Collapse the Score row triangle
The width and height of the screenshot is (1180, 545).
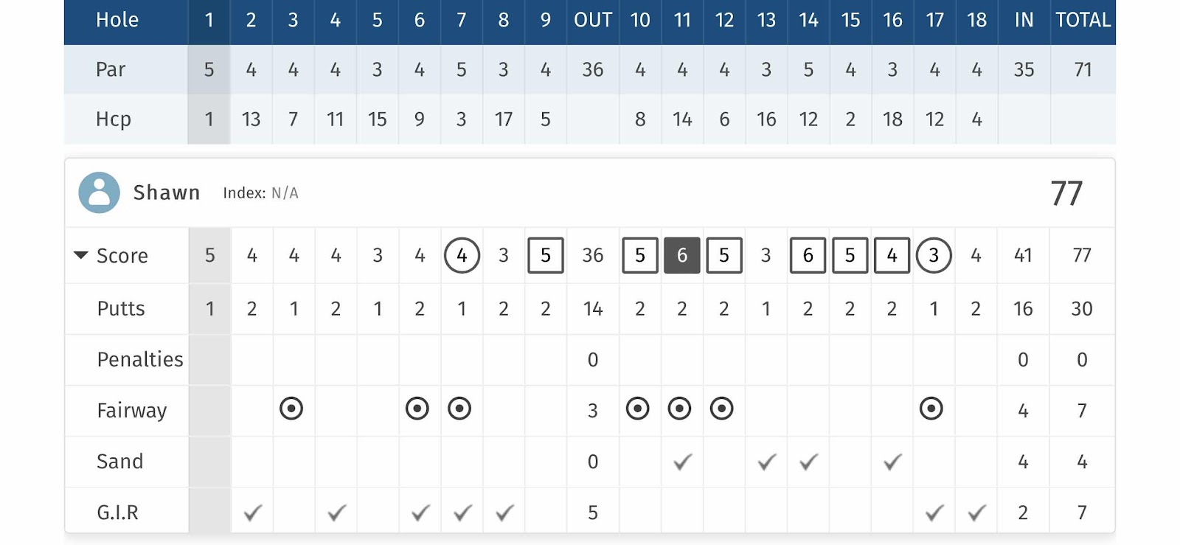[80, 255]
